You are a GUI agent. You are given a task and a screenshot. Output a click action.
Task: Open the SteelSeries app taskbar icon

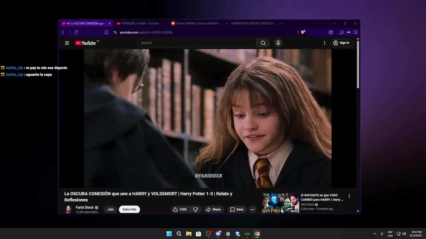228,234
